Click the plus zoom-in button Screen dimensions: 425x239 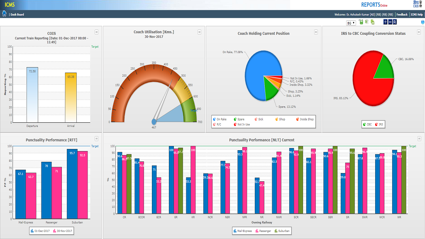tap(385, 22)
